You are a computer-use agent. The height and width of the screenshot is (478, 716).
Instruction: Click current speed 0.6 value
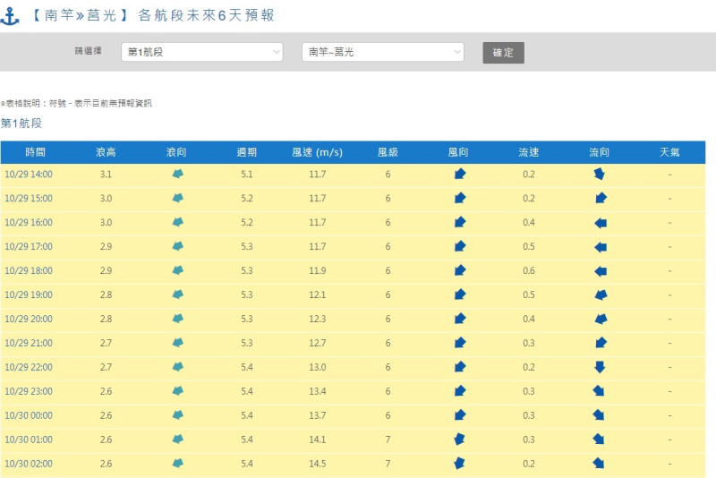pyautogui.click(x=529, y=270)
